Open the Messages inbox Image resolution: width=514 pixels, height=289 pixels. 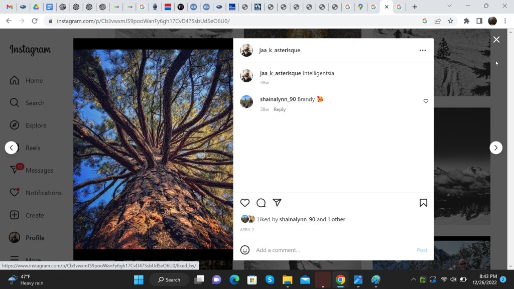click(39, 170)
